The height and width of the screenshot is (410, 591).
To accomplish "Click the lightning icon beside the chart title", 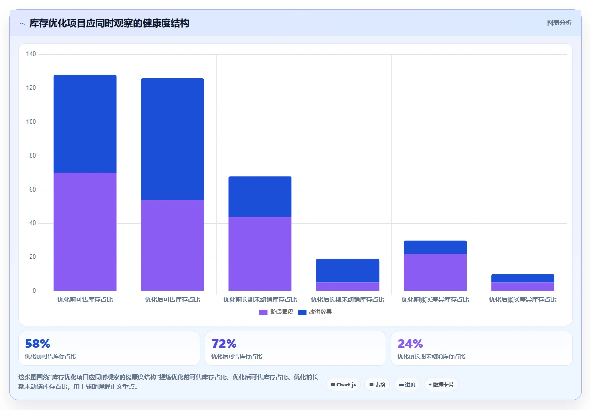I will (23, 24).
